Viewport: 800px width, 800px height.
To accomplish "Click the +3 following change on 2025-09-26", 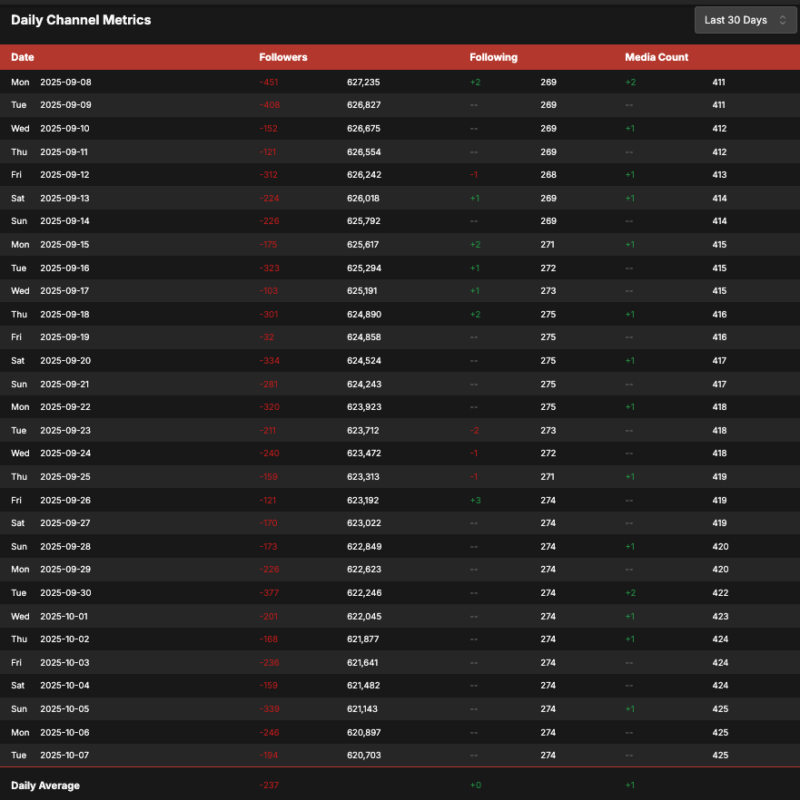I will (x=475, y=500).
